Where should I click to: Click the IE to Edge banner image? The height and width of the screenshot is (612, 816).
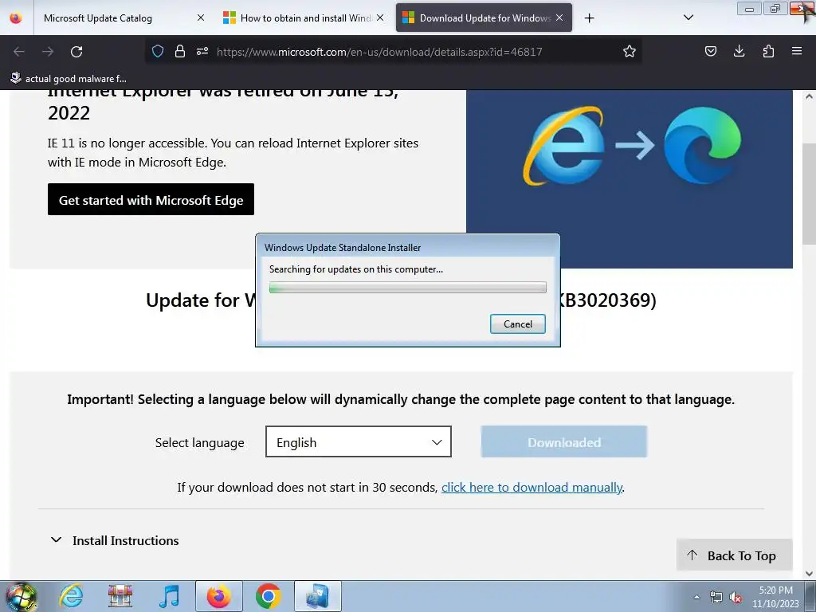pyautogui.click(x=630, y=178)
